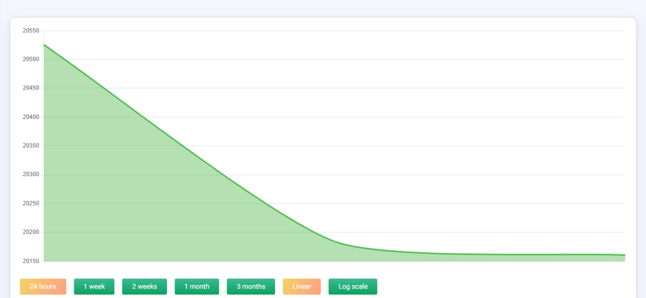This screenshot has height=298, width=646.
Task: Click the 20150 y-axis label
Action: (31, 261)
